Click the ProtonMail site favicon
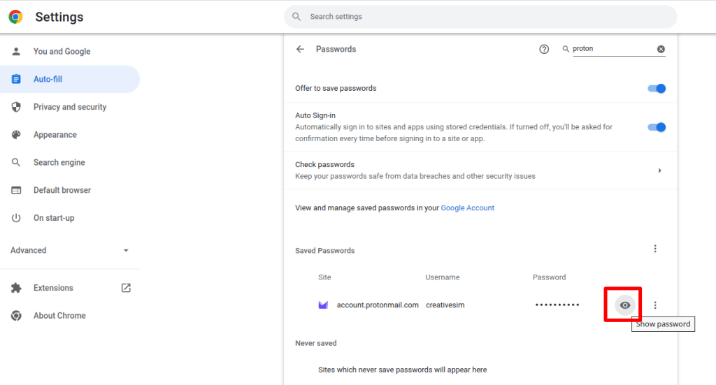The image size is (716, 385). pos(323,305)
